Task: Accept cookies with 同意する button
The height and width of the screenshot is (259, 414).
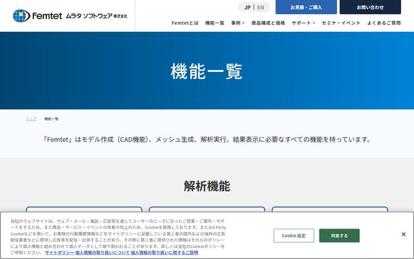Action: [339, 236]
